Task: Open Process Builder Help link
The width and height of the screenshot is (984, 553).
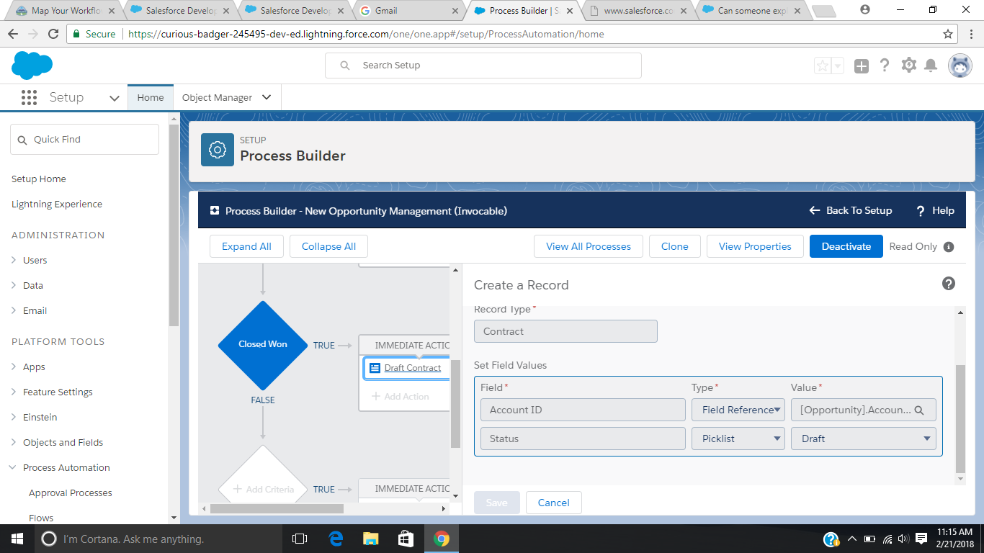Action: coord(936,210)
